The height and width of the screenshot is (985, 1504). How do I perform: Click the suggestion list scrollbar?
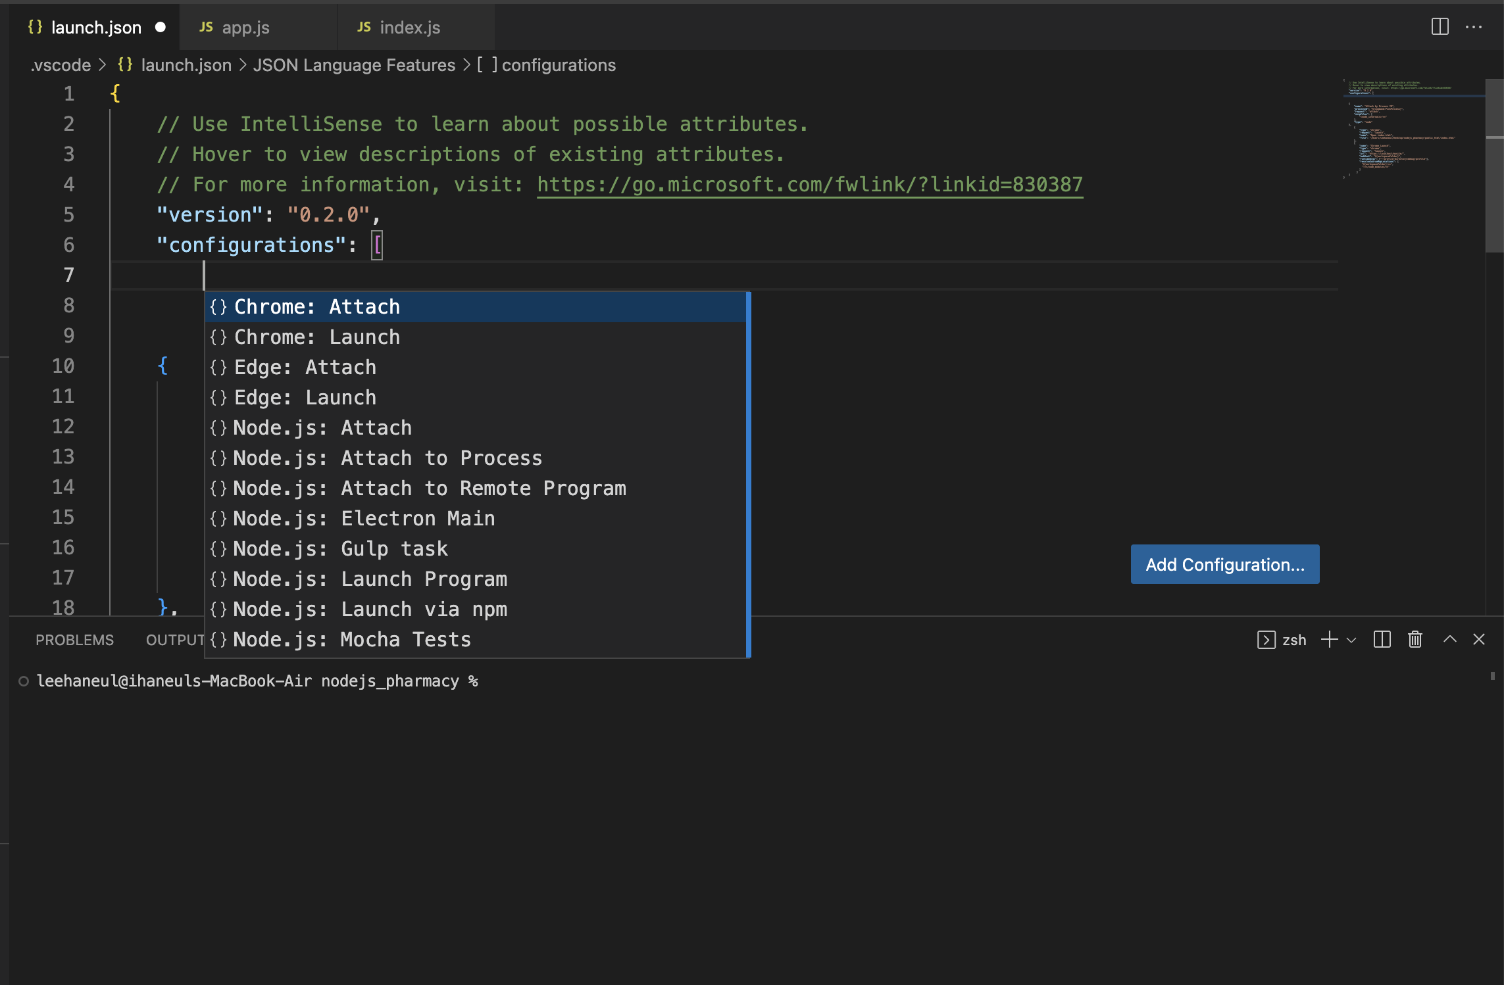(749, 474)
